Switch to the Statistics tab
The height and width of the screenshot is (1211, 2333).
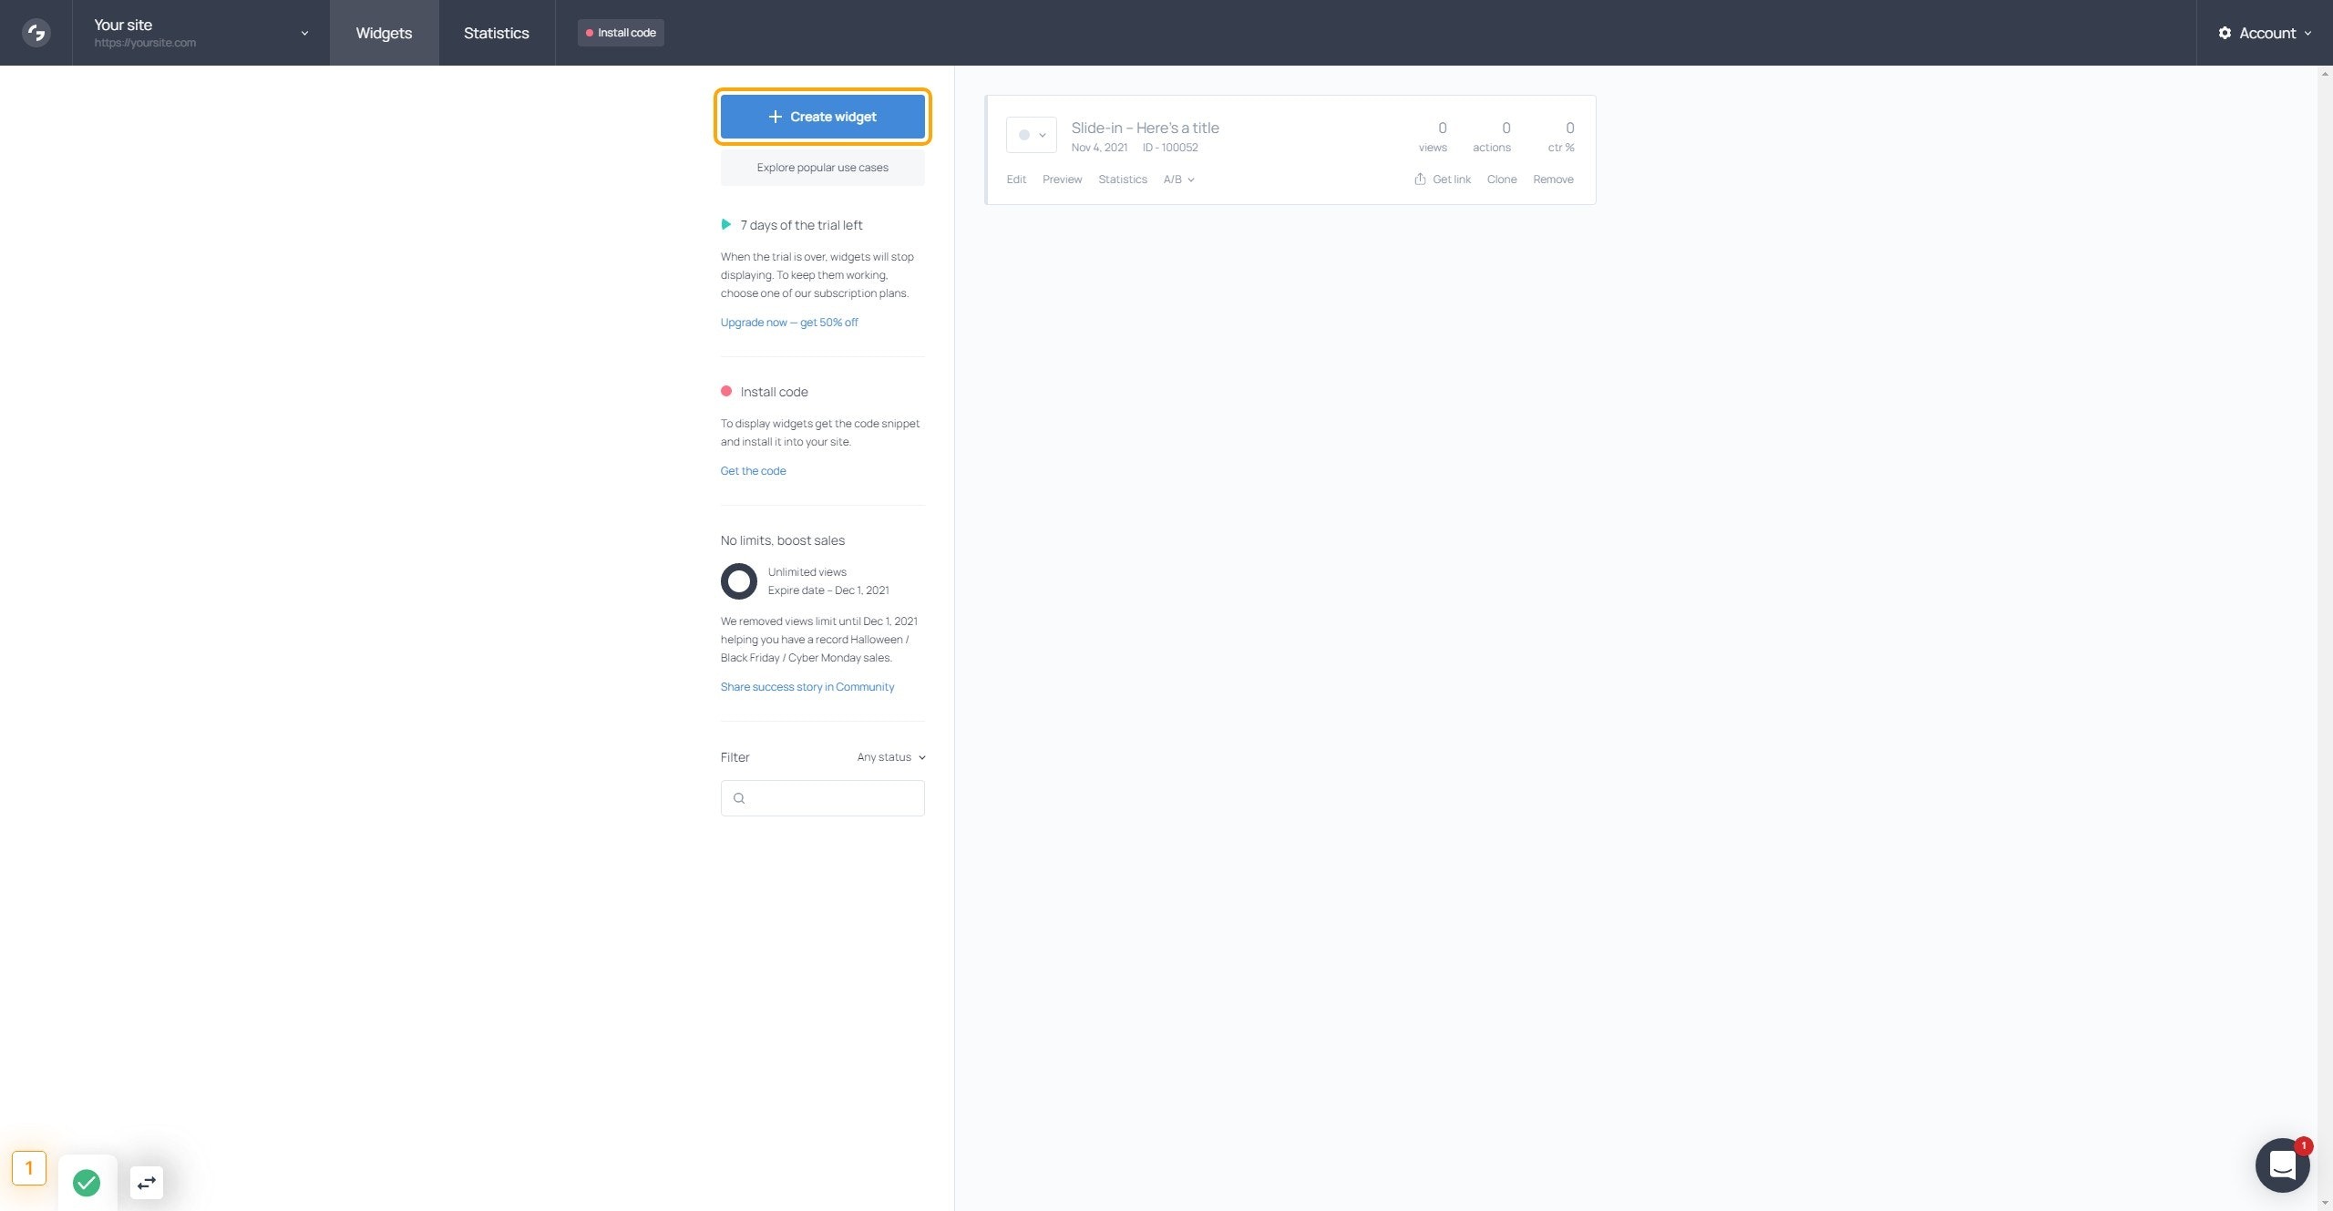[496, 33]
